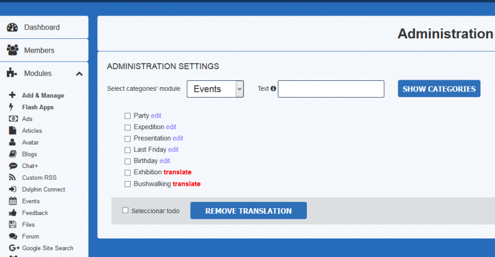Click the Flash Apps lightning icon
The width and height of the screenshot is (495, 257).
click(x=11, y=107)
